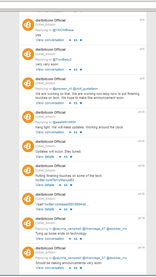Follow twitter.com/TerryManuelEl link
156x277 pixels.
pyautogui.click(x=56, y=180)
